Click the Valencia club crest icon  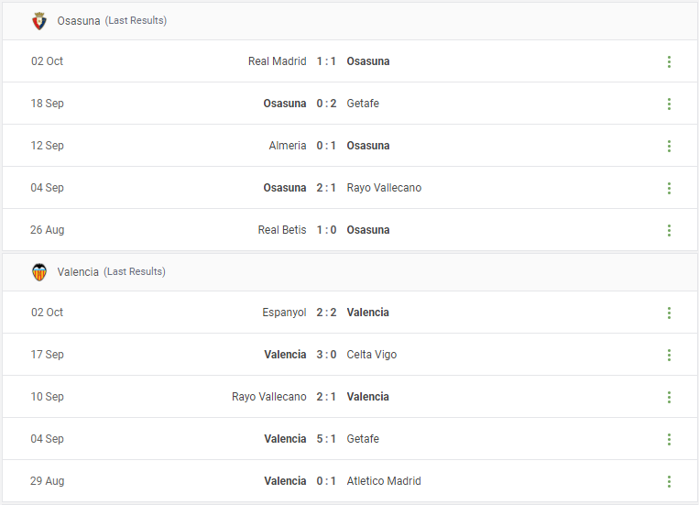(39, 272)
